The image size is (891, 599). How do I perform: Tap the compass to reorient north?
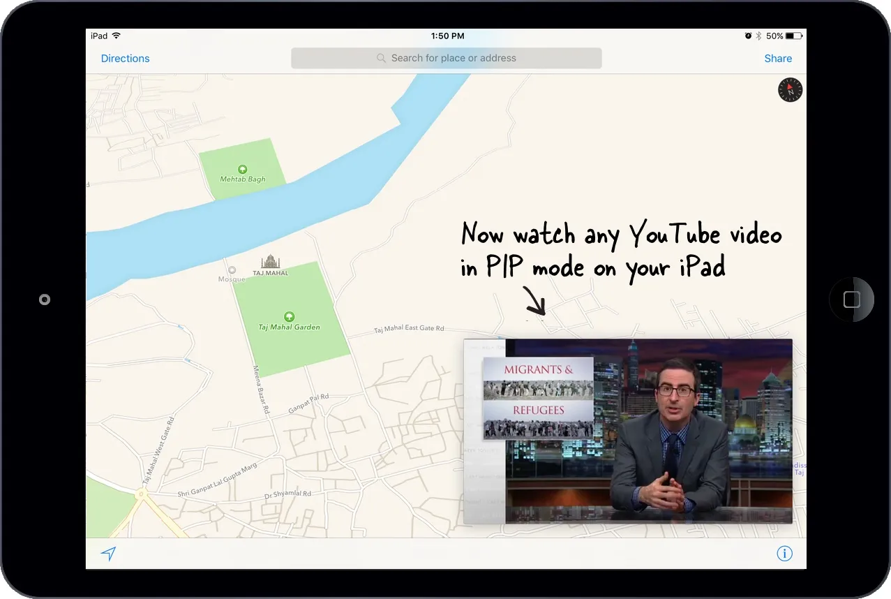(790, 89)
